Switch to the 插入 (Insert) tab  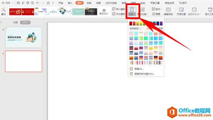coord(70,3)
